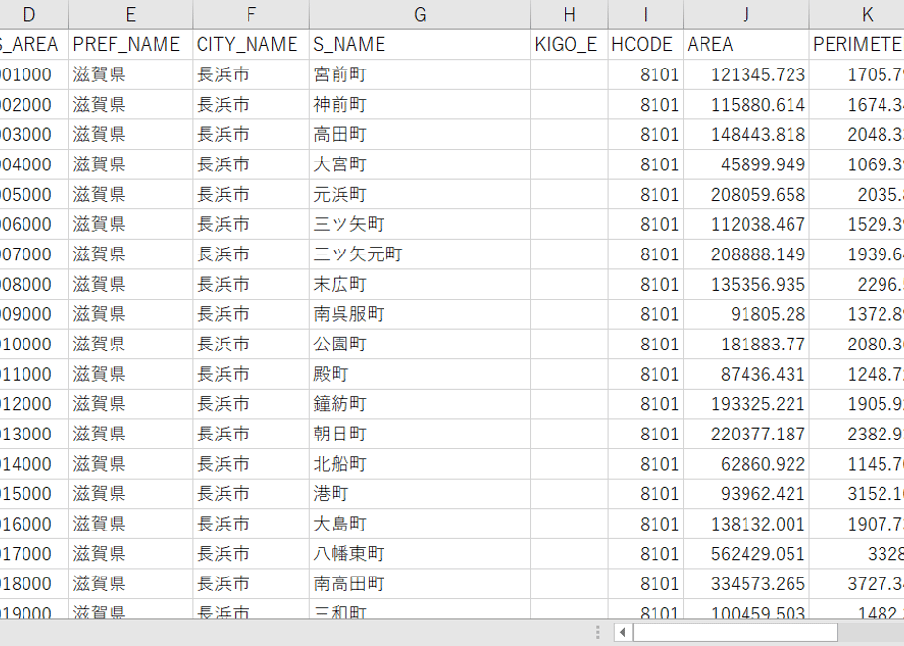This screenshot has height=646, width=904.
Task: Click AREA value 62860.922
Action: click(746, 464)
